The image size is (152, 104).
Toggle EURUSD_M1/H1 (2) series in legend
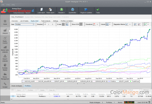[85, 81]
